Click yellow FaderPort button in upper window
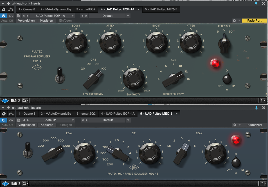Image resolution: width=268 pixels, height=187 pixels. [254, 20]
